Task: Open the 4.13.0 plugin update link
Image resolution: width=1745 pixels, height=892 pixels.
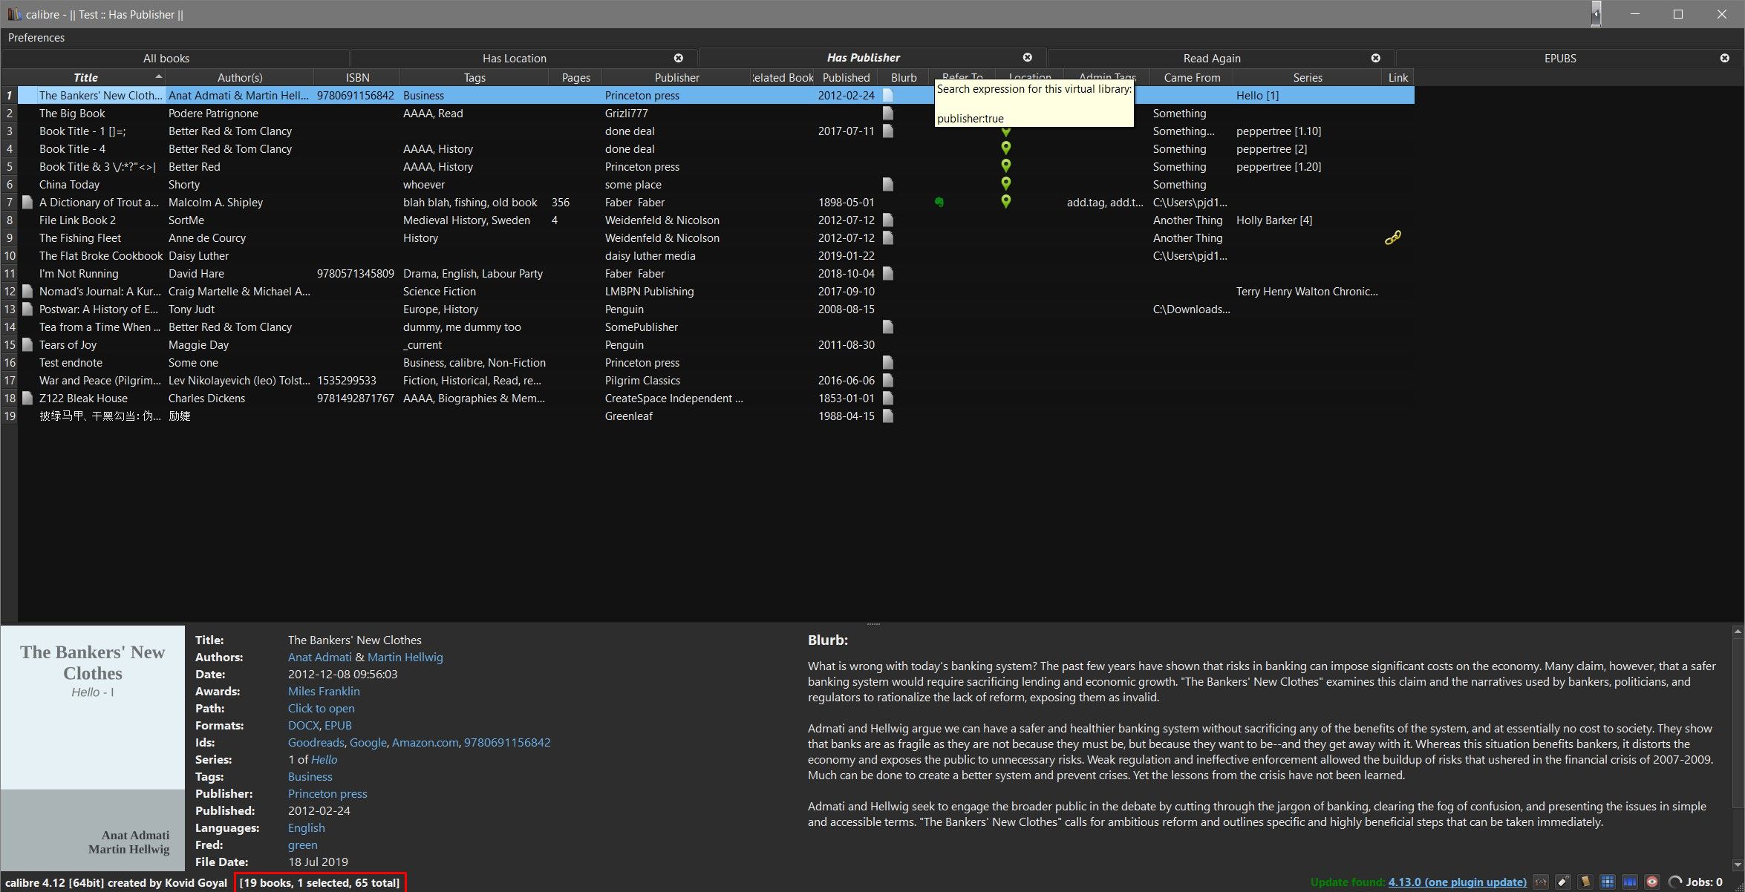Action: click(1457, 882)
